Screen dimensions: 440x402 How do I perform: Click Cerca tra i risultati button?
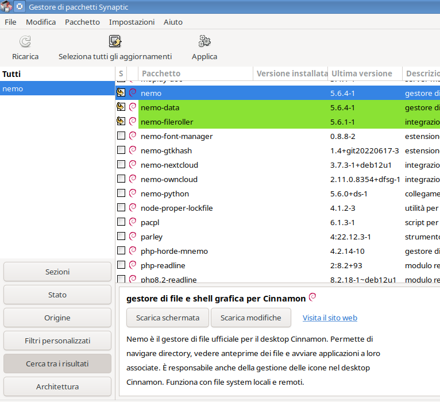57,364
